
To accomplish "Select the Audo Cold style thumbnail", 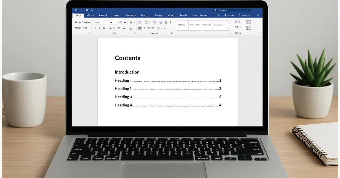I will (x=194, y=25).
